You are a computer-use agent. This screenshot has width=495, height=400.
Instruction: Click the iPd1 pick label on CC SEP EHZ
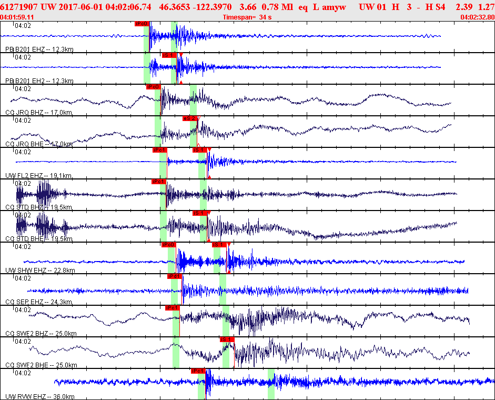pos(175,276)
